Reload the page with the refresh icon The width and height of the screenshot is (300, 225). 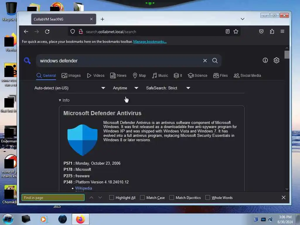pyautogui.click(x=47, y=32)
